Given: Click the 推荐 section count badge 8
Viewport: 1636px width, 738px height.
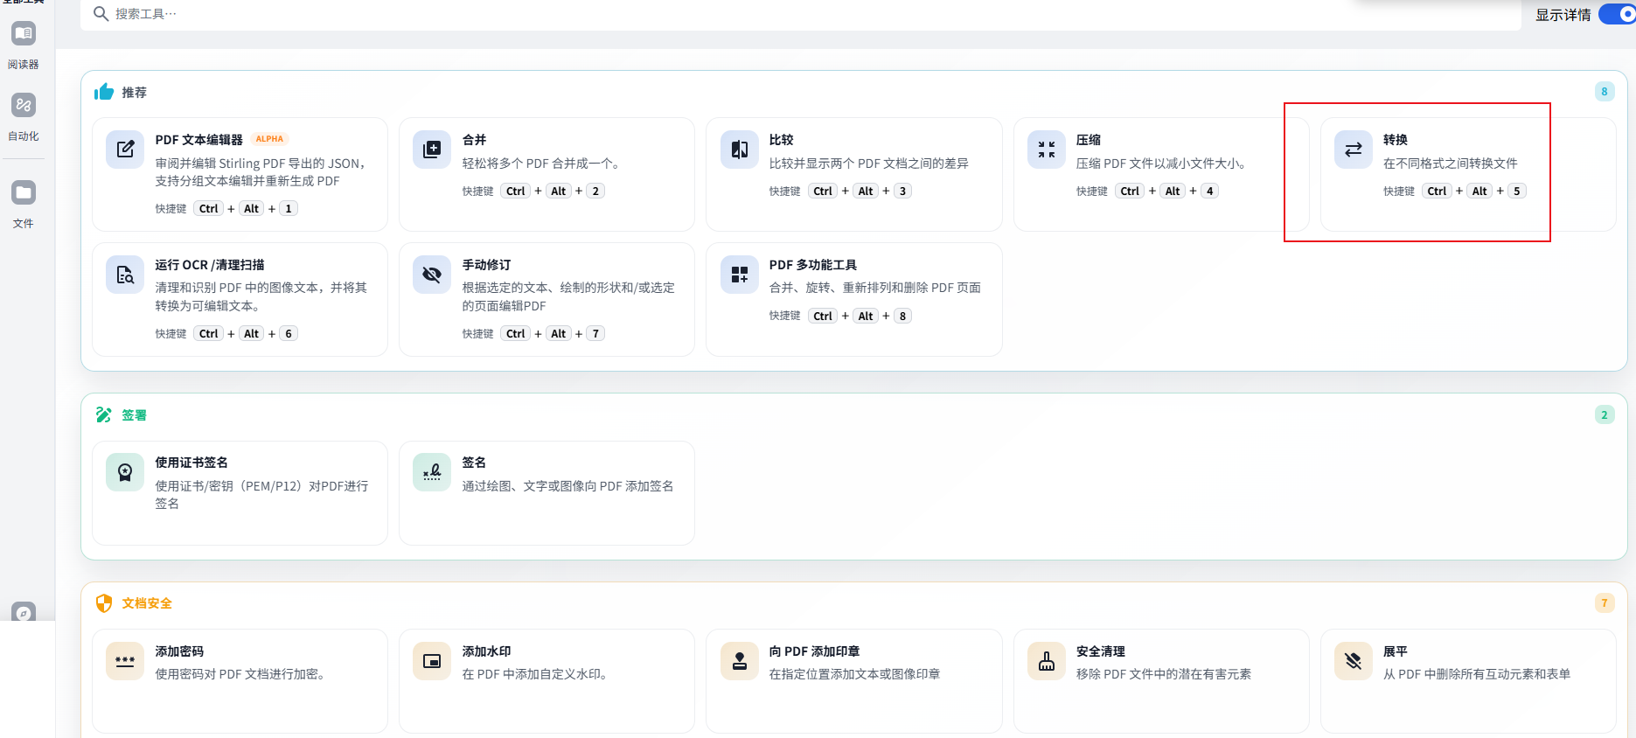Looking at the screenshot, I should pos(1605,92).
